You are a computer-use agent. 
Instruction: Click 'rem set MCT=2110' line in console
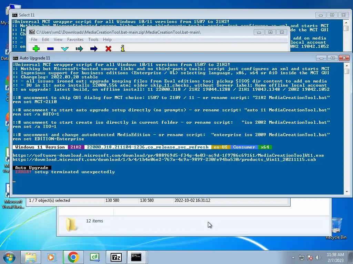(35, 102)
